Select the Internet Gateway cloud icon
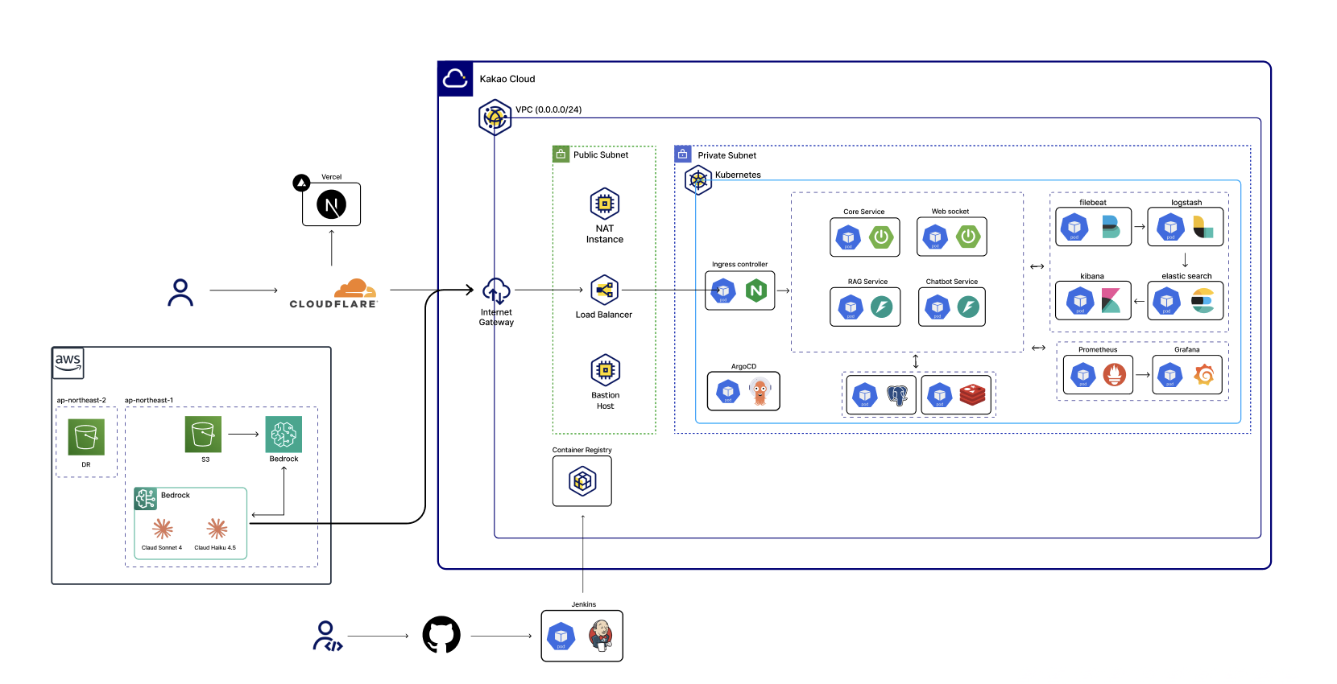 pyautogui.click(x=496, y=291)
